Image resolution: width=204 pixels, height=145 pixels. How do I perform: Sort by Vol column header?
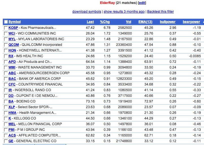(x=129, y=22)
